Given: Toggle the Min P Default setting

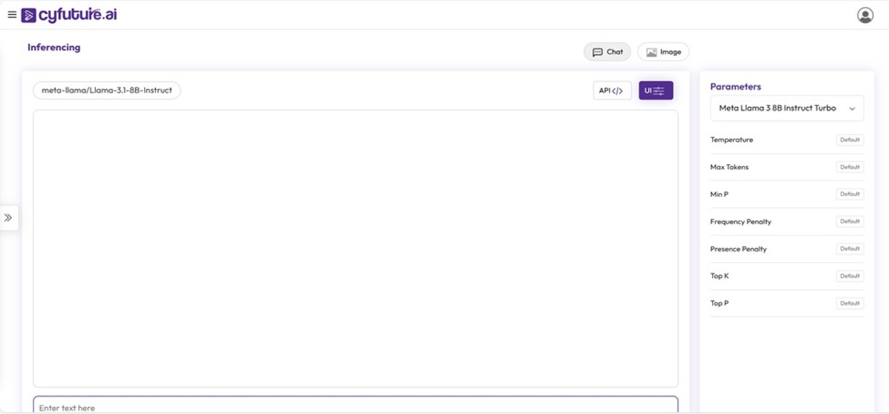Looking at the screenshot, I should [849, 194].
